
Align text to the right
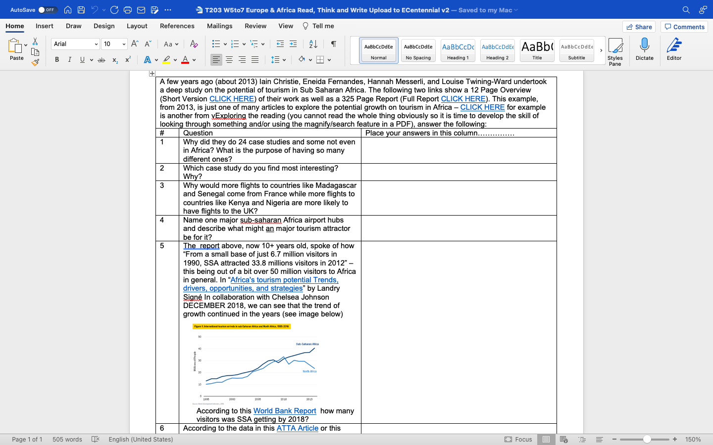tap(242, 60)
